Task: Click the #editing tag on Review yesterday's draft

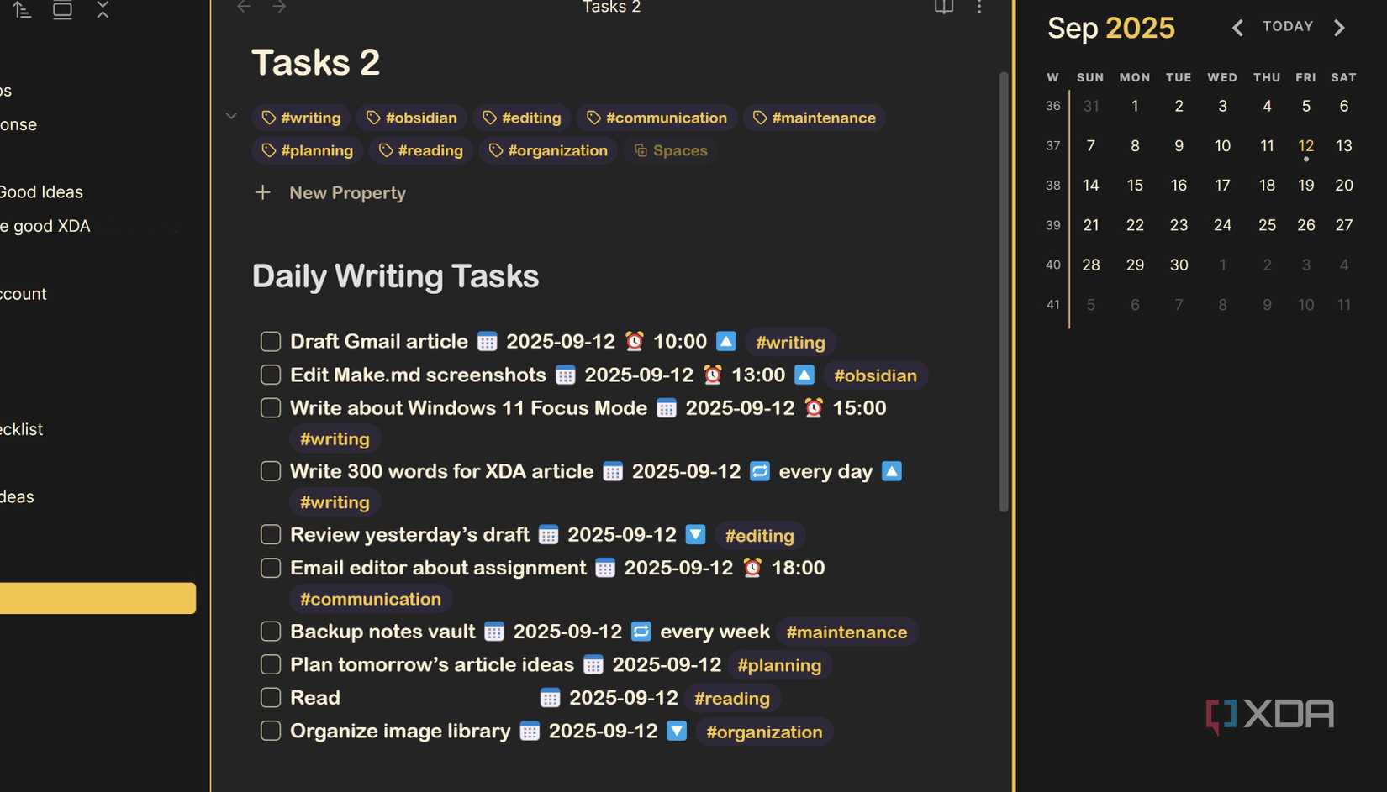Action: click(x=759, y=536)
